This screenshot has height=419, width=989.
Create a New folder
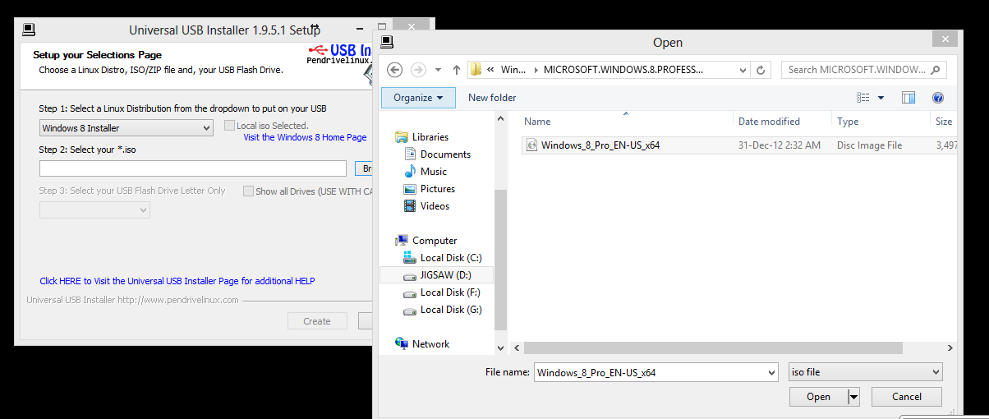pos(492,98)
